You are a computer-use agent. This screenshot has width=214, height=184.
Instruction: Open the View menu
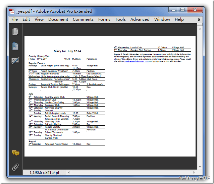click(x=39, y=19)
